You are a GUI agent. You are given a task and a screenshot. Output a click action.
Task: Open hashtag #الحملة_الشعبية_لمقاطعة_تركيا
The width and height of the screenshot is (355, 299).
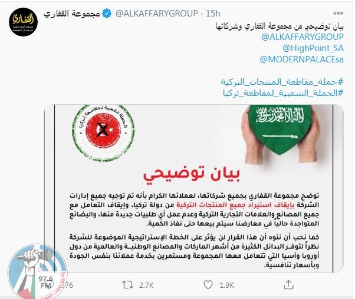283,93
